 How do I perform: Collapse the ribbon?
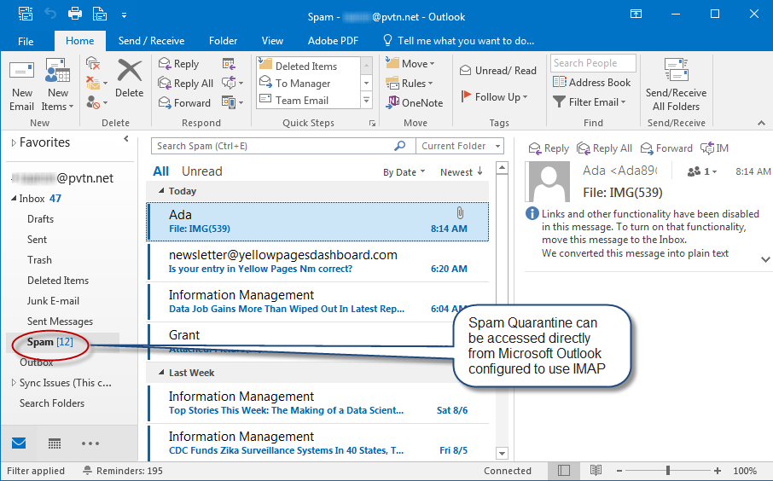click(762, 123)
